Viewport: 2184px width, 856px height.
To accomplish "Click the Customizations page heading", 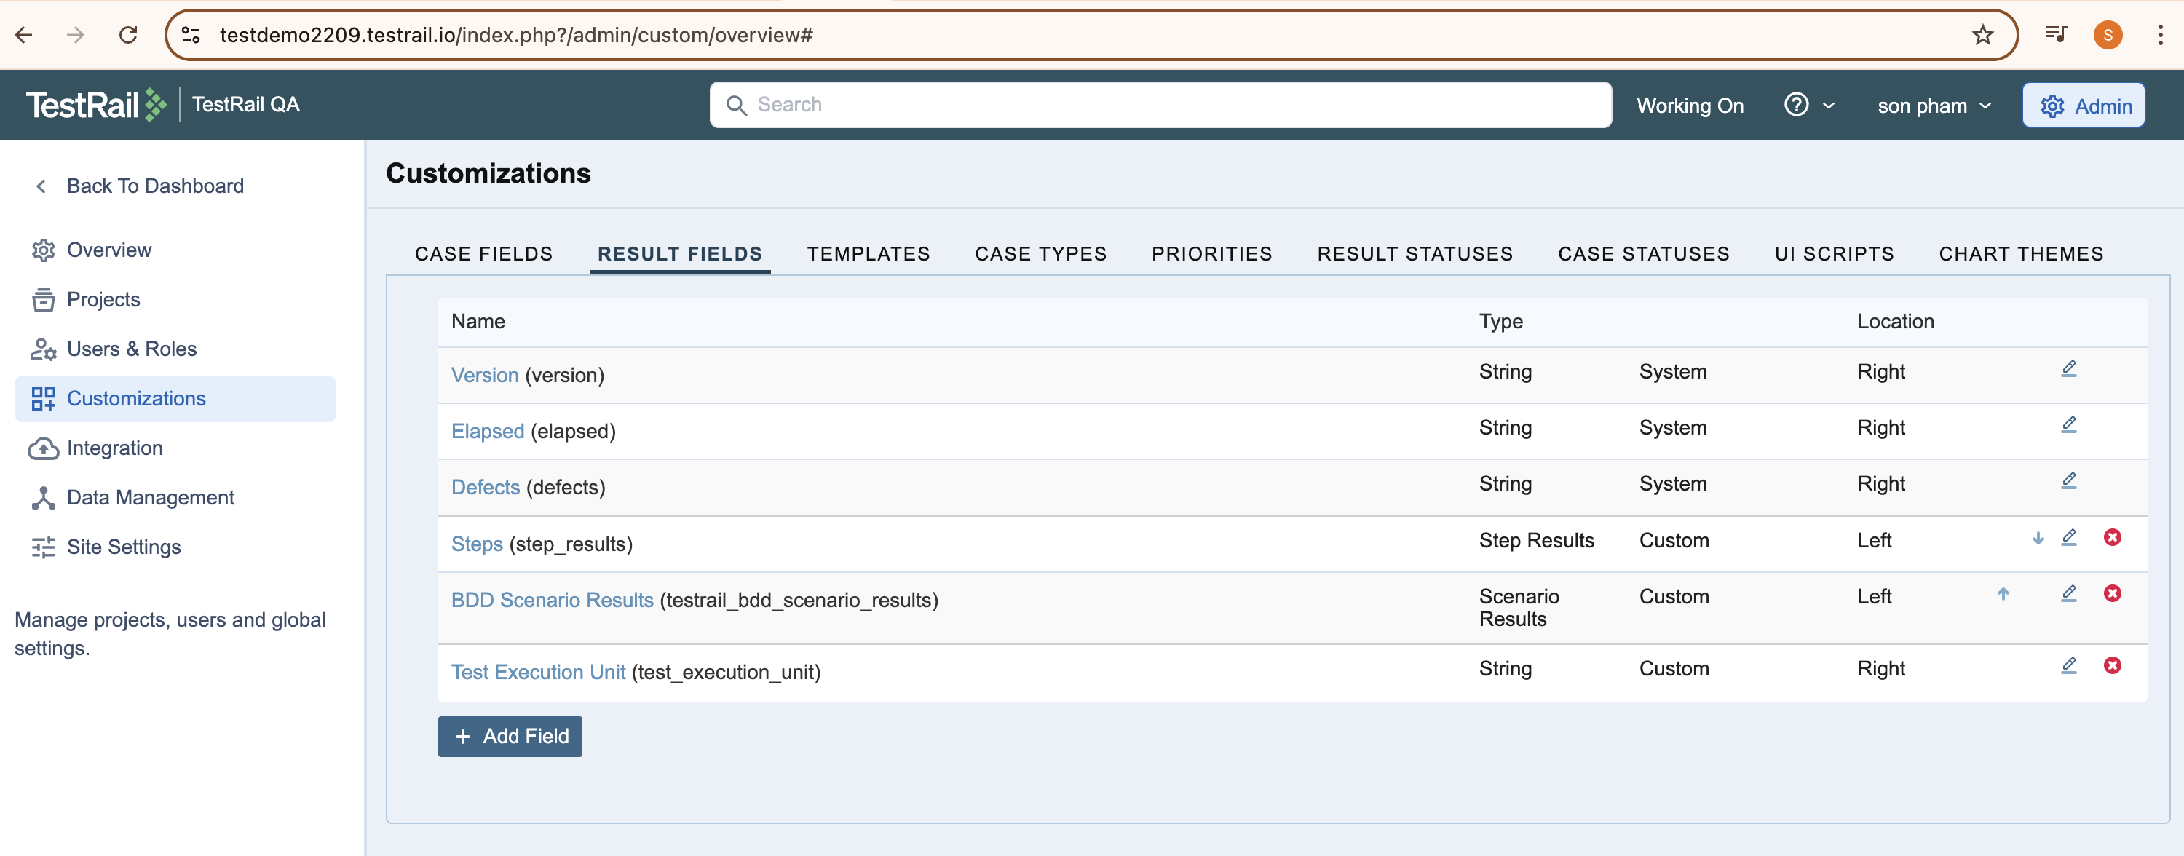I will click(488, 173).
